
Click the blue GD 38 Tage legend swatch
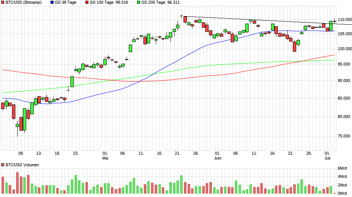52,3
